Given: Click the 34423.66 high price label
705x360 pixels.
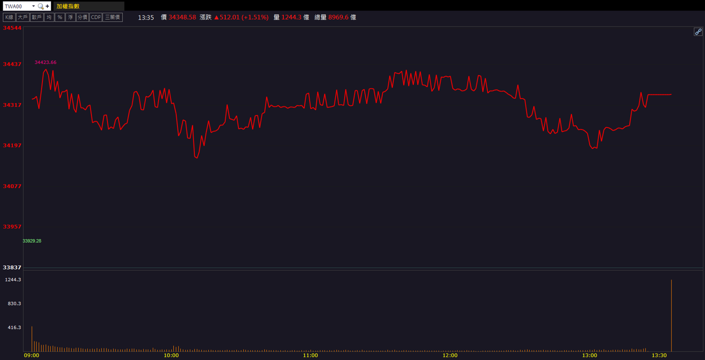Looking at the screenshot, I should pyautogui.click(x=45, y=62).
